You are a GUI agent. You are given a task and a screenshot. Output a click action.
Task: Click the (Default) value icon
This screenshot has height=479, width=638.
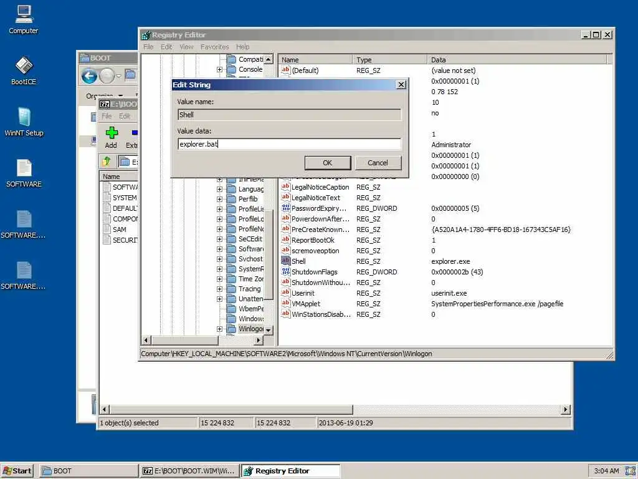tap(285, 70)
